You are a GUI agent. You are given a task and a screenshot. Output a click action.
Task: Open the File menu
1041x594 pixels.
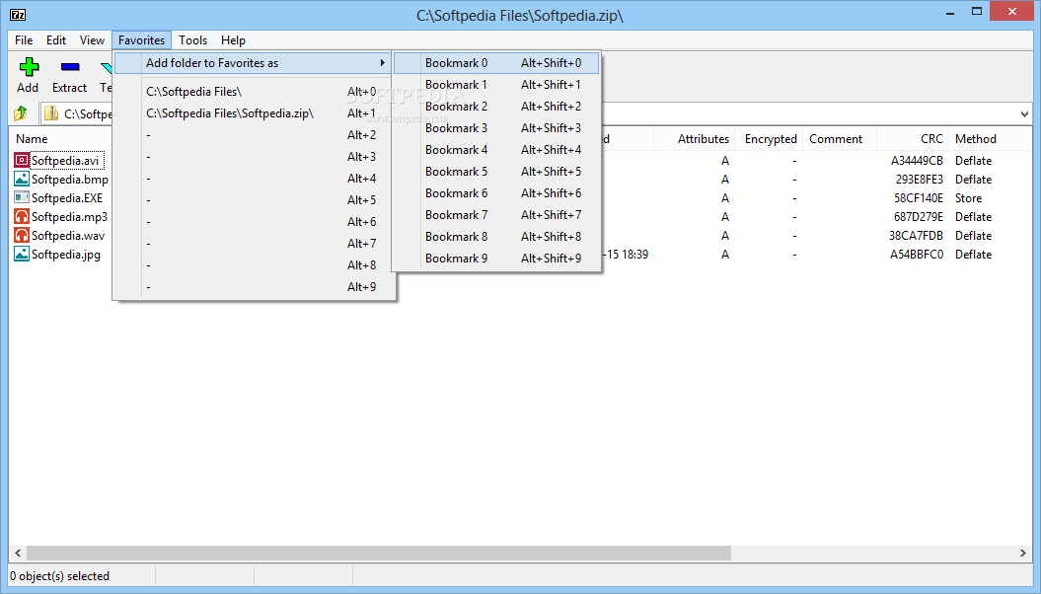[x=24, y=40]
